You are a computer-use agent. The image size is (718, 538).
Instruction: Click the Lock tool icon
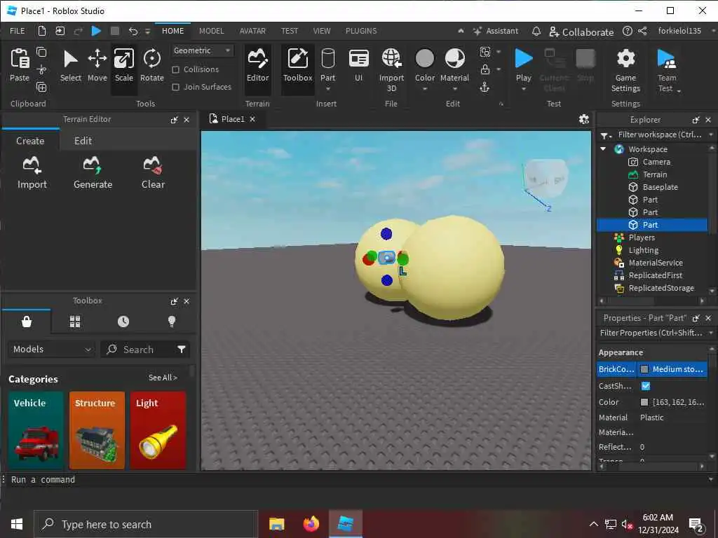click(485, 69)
